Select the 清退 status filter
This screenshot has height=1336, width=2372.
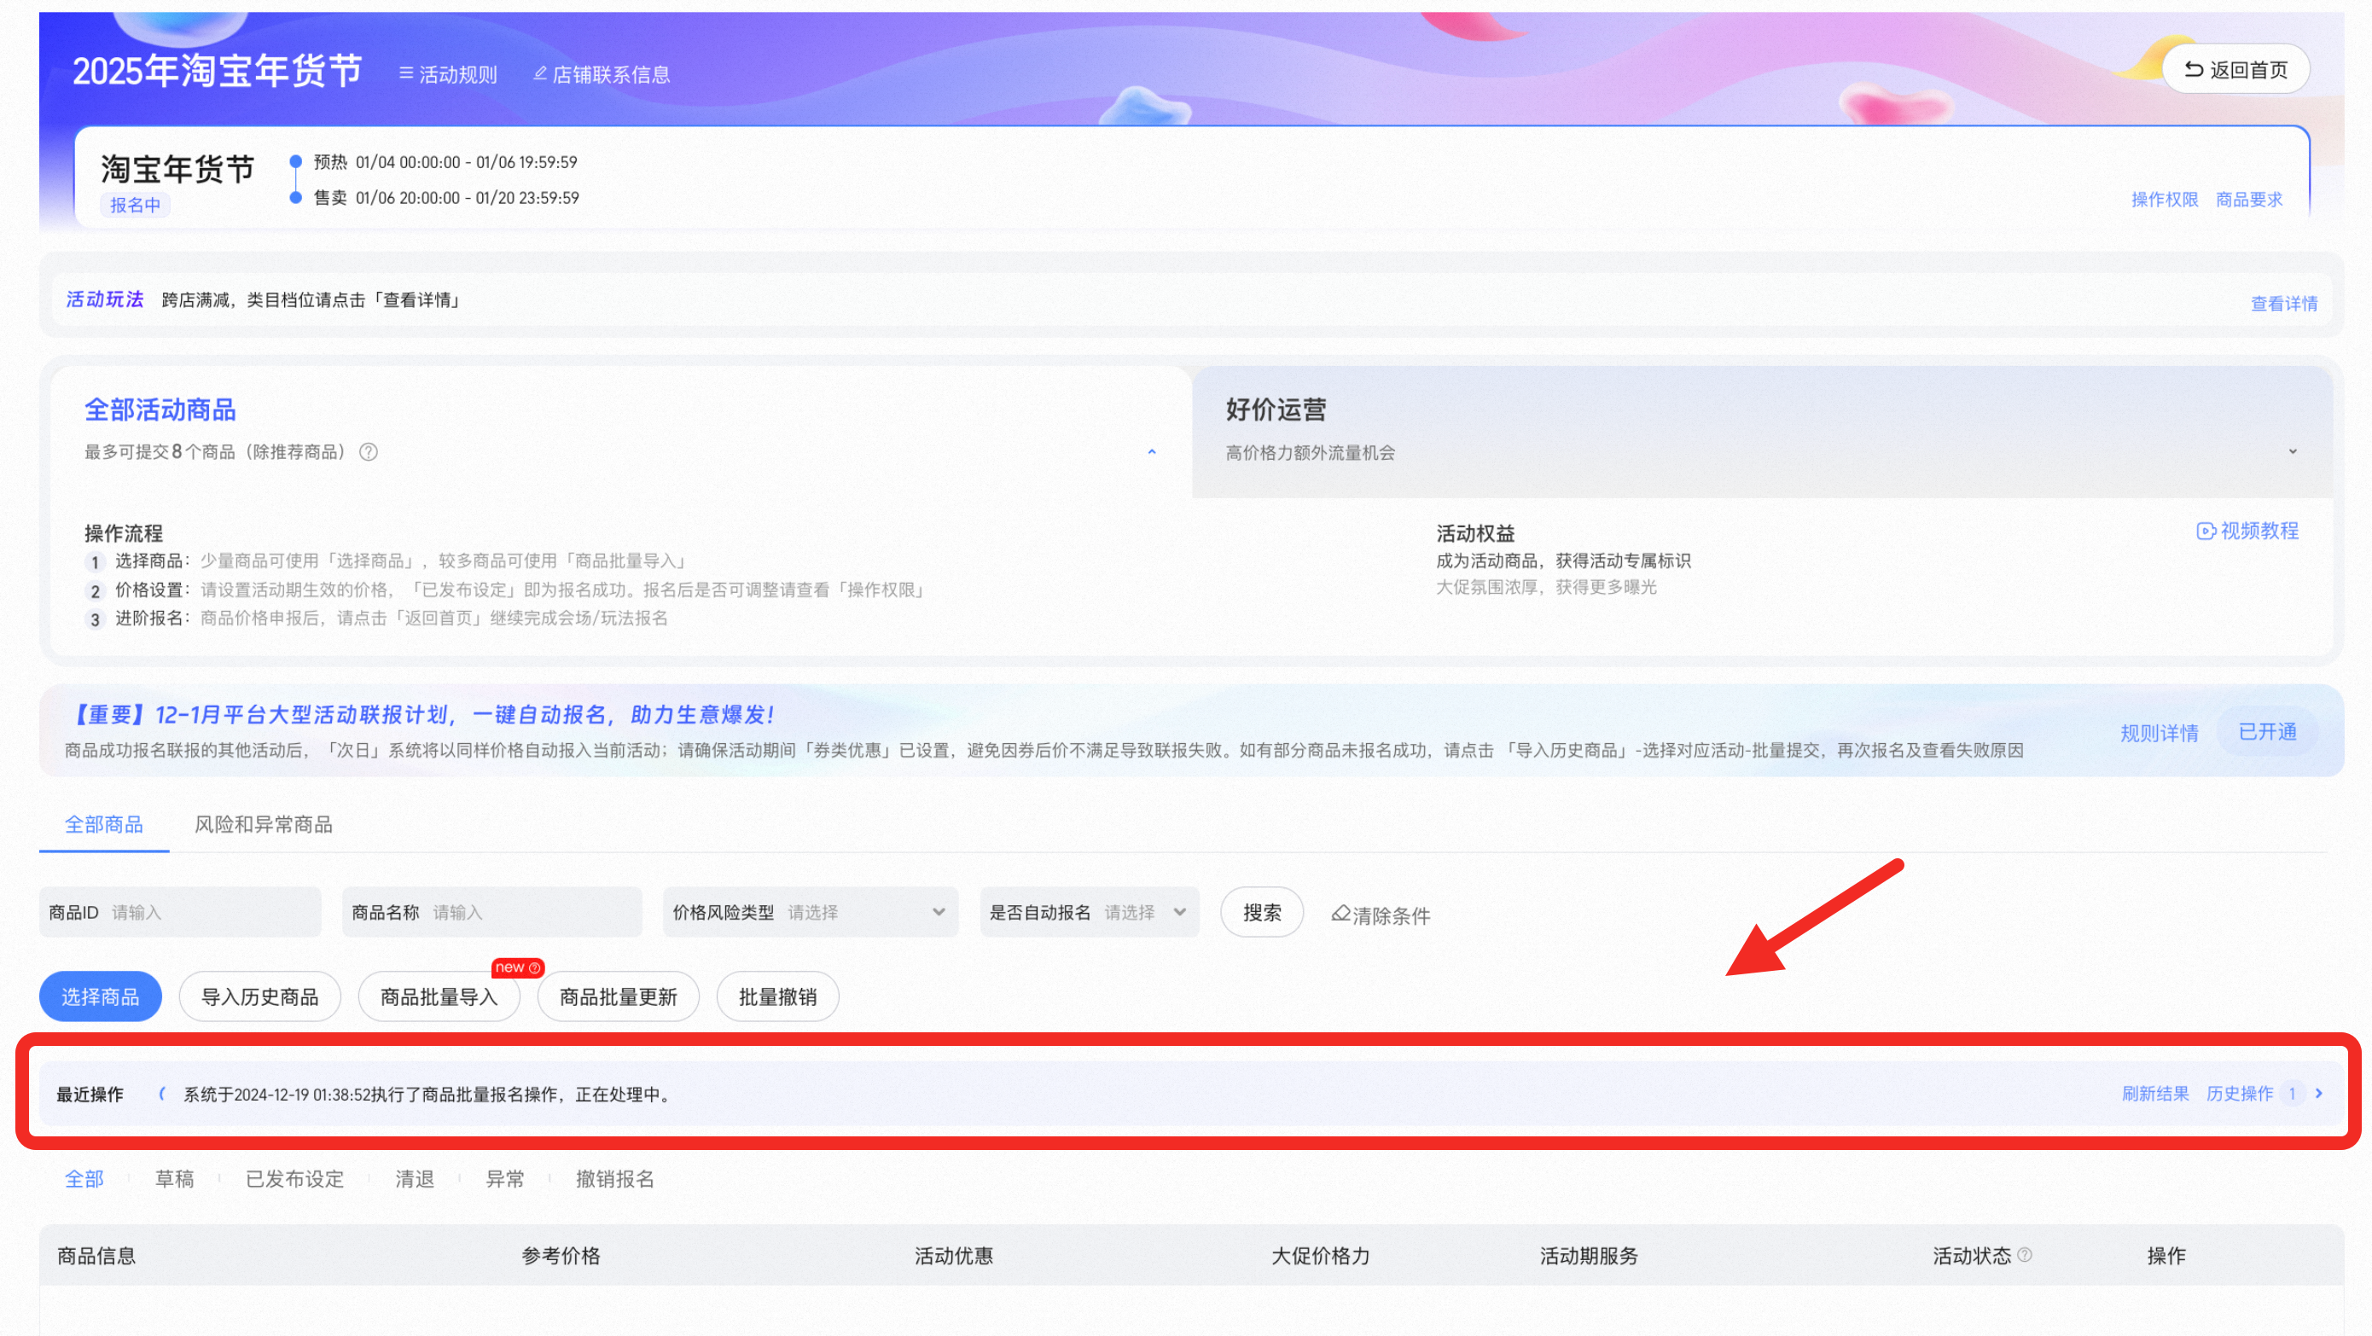coord(415,1178)
